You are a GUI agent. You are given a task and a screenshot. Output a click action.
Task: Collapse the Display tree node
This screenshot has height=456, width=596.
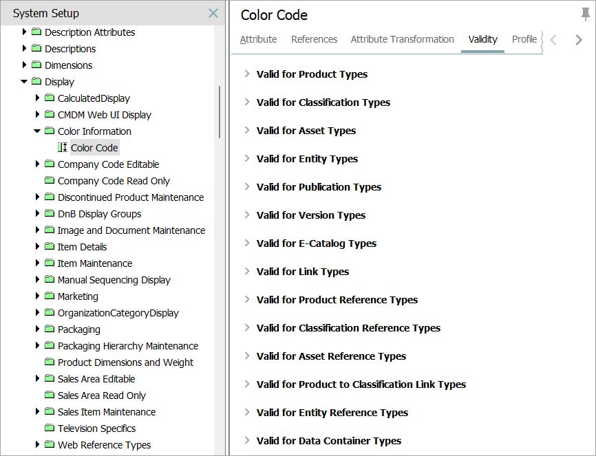pos(24,81)
